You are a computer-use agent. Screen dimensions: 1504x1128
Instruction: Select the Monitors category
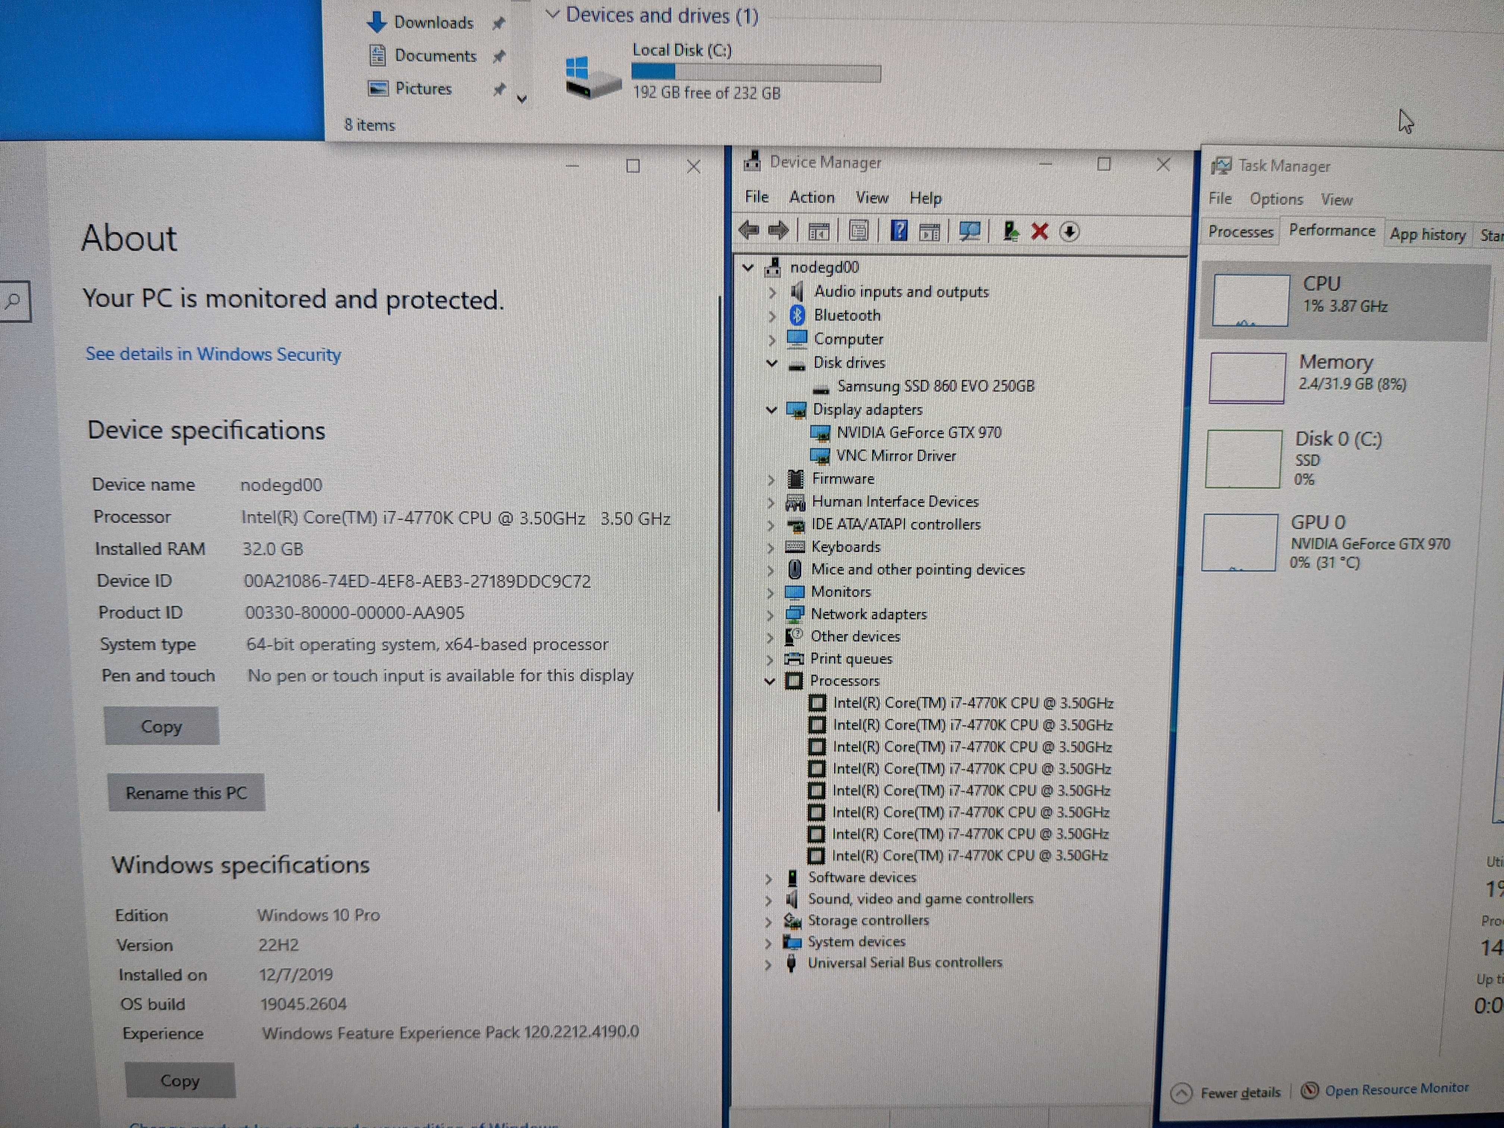pyautogui.click(x=841, y=592)
